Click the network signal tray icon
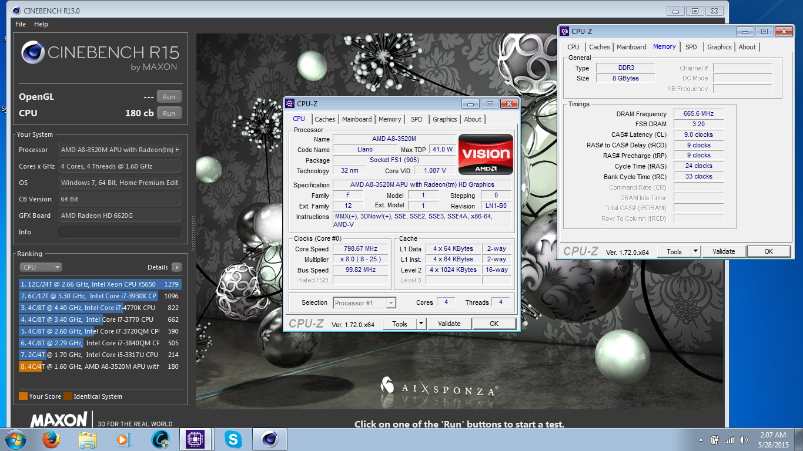 point(730,440)
